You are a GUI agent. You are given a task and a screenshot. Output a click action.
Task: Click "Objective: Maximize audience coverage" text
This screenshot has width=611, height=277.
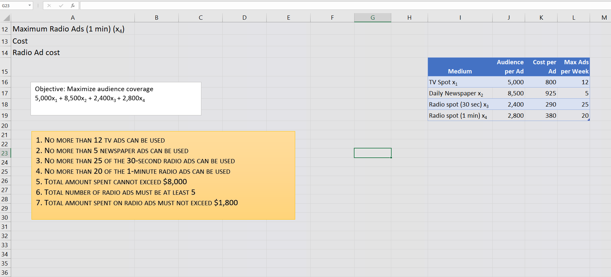94,89
